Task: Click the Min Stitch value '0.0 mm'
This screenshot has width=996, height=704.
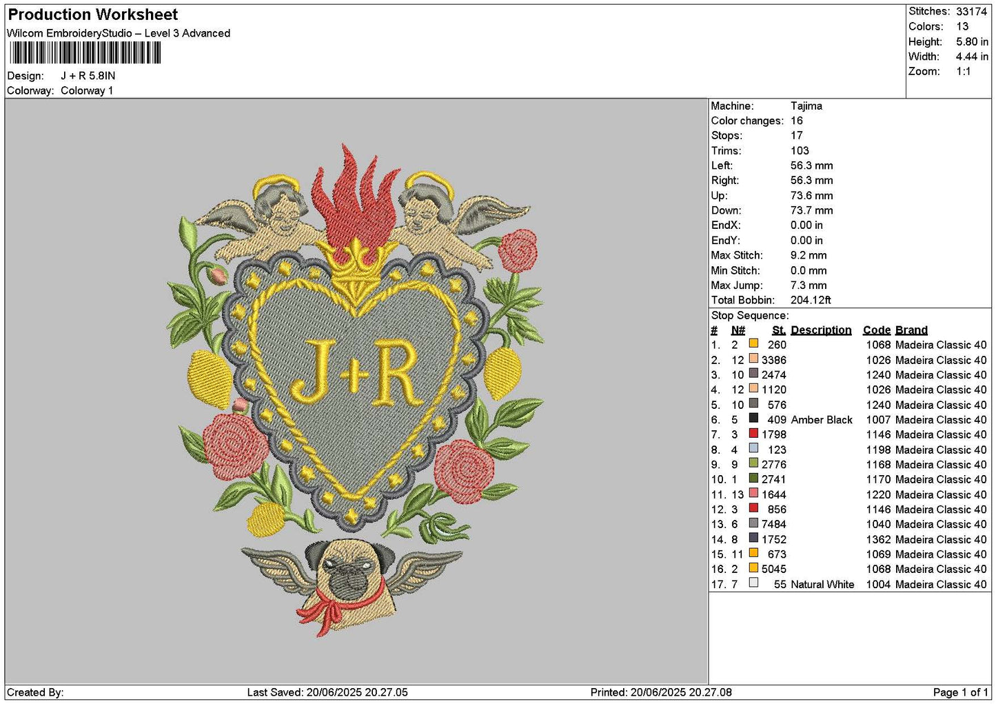Action: [x=809, y=270]
